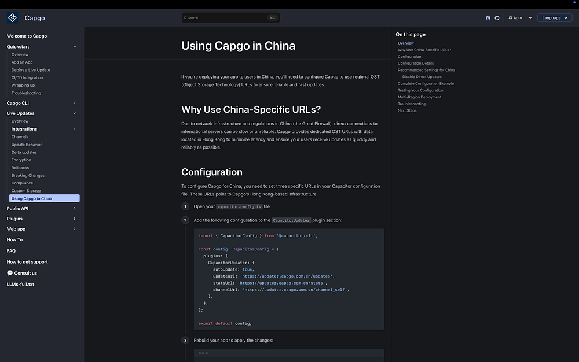This screenshot has height=362, width=579.
Task: Expand the Plugins sidebar section
Action: click(x=75, y=219)
